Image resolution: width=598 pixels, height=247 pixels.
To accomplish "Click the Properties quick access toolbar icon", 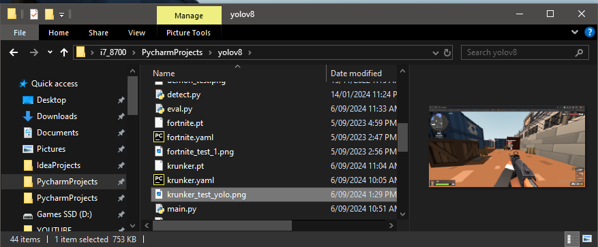I will pyautogui.click(x=34, y=14).
